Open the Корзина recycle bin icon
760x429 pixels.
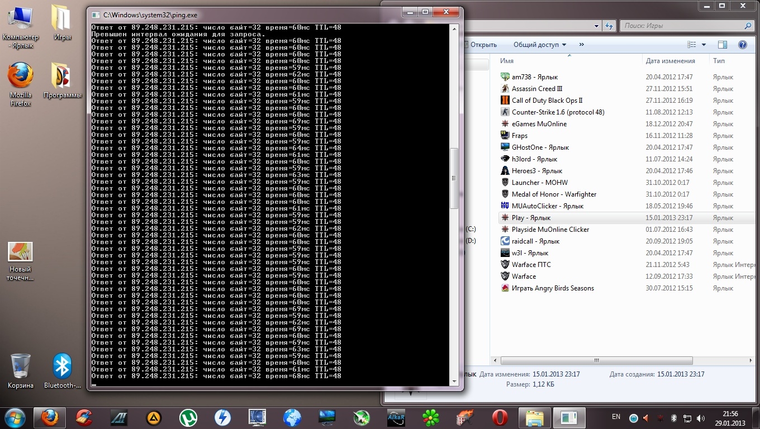21,367
